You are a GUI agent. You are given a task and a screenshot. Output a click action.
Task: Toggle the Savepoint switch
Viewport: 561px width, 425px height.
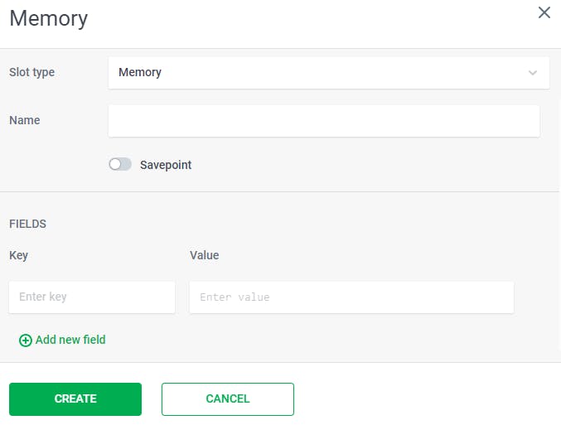(120, 165)
